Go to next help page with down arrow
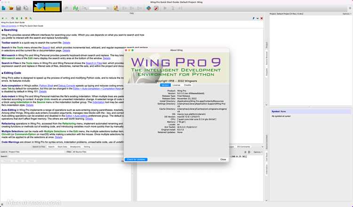 pos(21,18)
